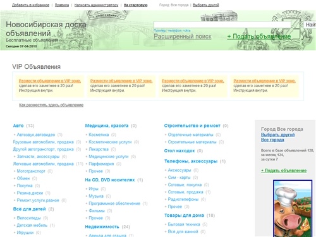Open the 'Авто' category heading

18,126
